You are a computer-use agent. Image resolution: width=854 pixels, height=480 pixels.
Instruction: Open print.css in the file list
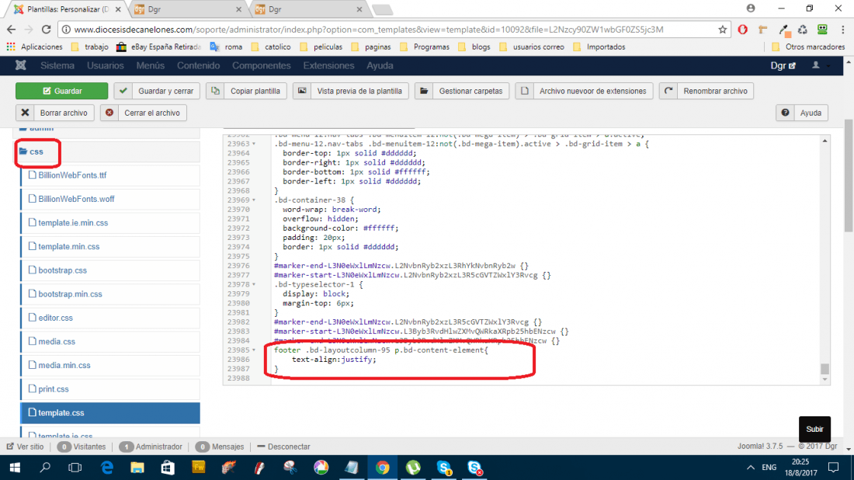(x=54, y=389)
